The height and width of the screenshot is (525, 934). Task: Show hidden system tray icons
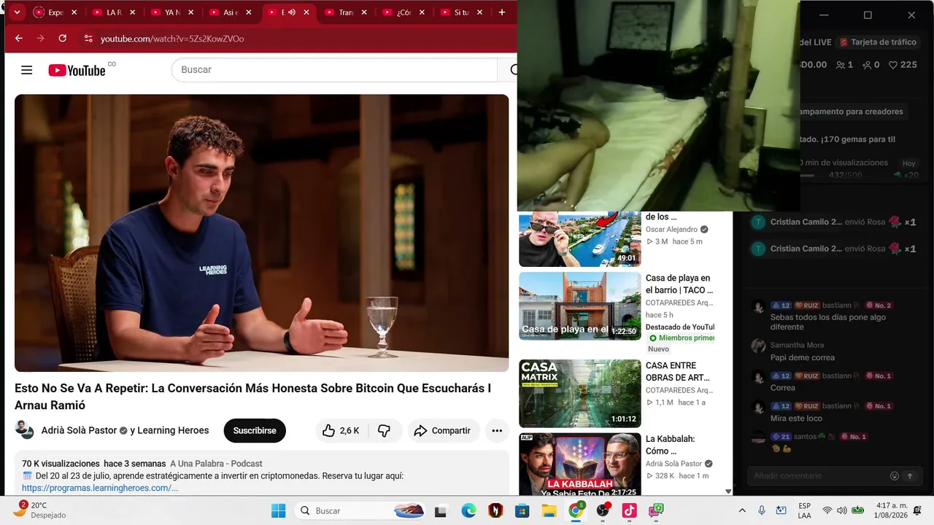(742, 510)
